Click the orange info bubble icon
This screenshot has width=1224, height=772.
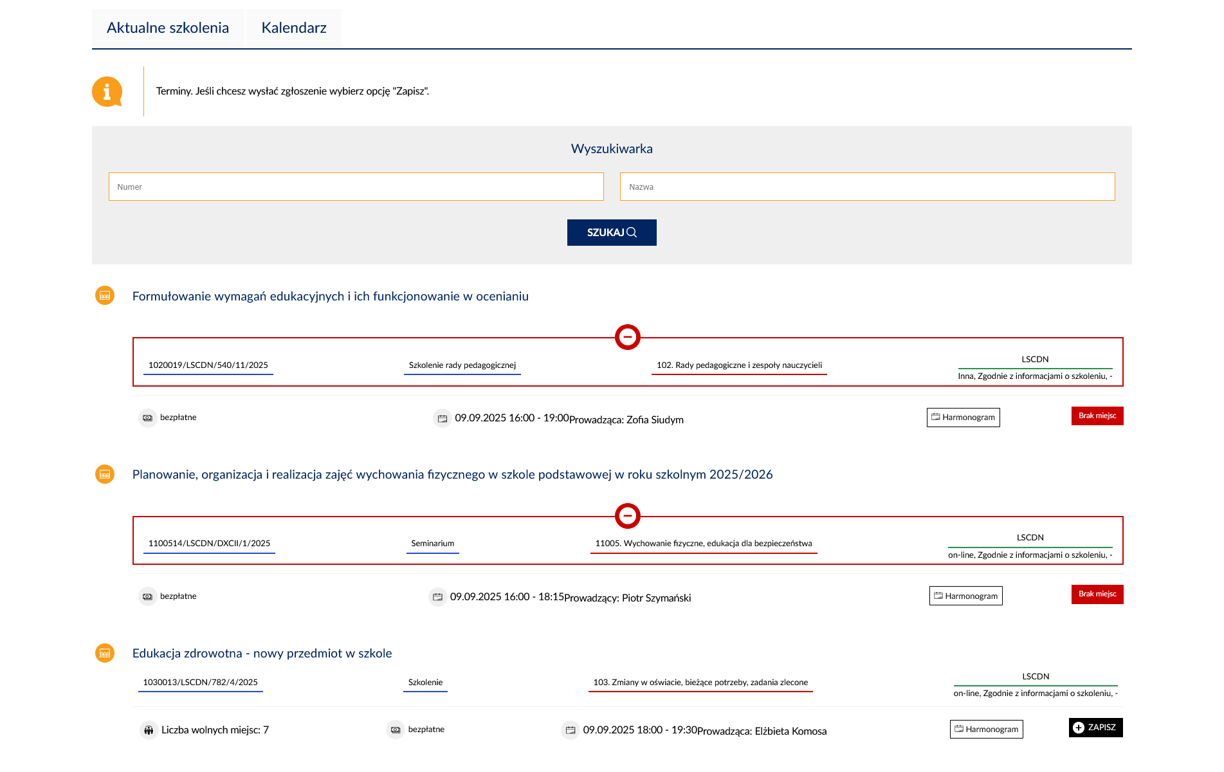tap(107, 91)
